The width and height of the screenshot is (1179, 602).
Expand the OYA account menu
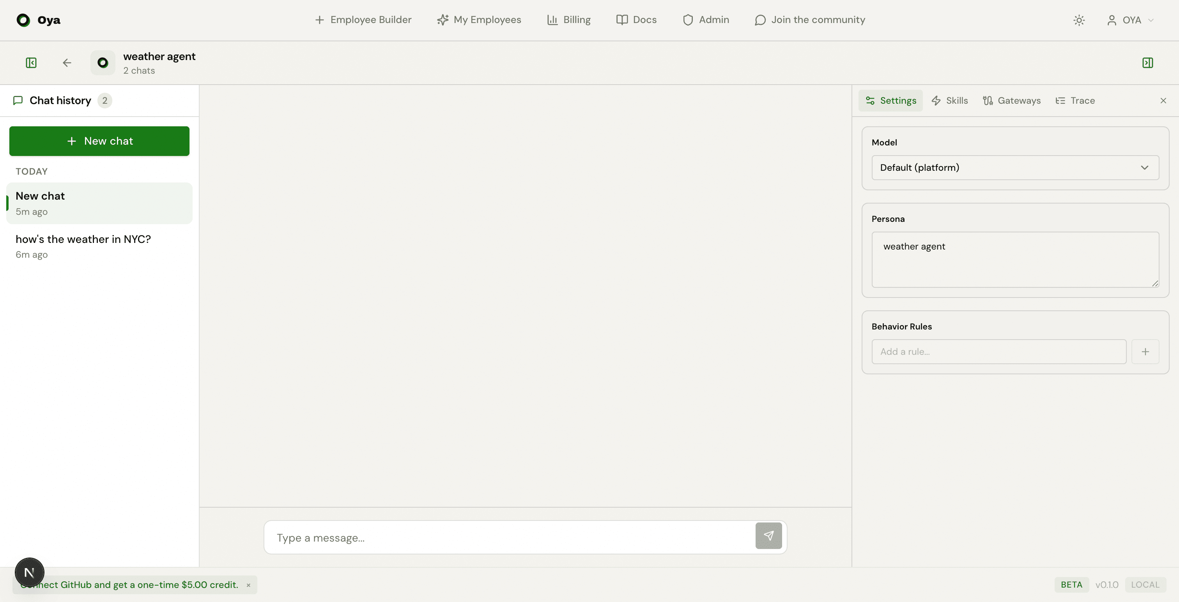[1131, 20]
